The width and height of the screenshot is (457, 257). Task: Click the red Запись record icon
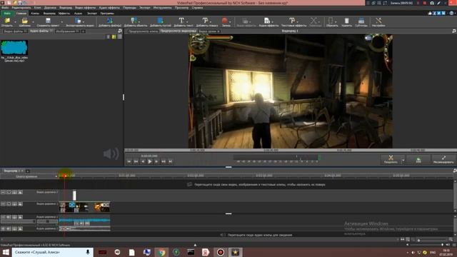[224, 21]
